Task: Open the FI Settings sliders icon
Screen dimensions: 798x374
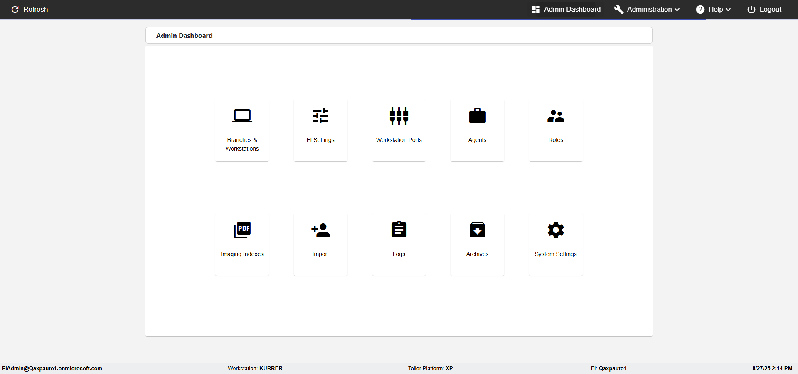Action: 320,116
